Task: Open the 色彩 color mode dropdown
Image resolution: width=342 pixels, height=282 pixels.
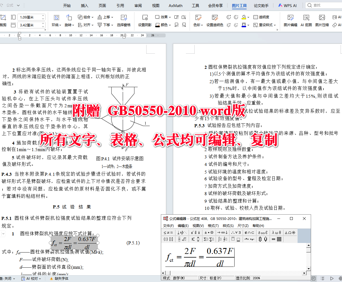Action: point(198,25)
